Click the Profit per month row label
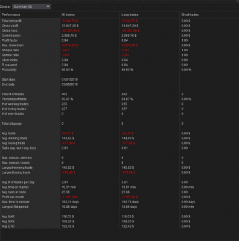The height and width of the screenshot is (241, 239). 13,197
